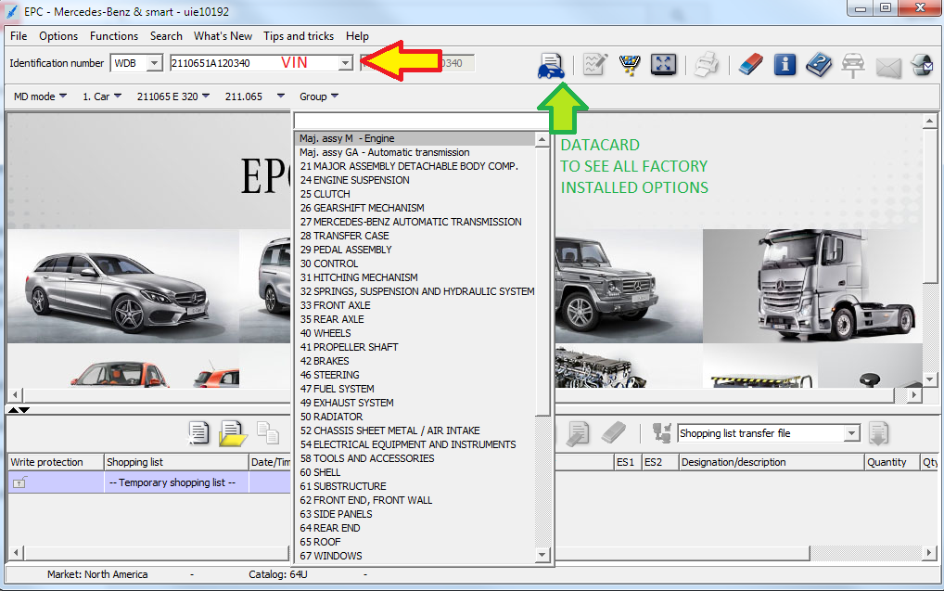Expand the Shopping list transfer file combo box

click(x=851, y=433)
